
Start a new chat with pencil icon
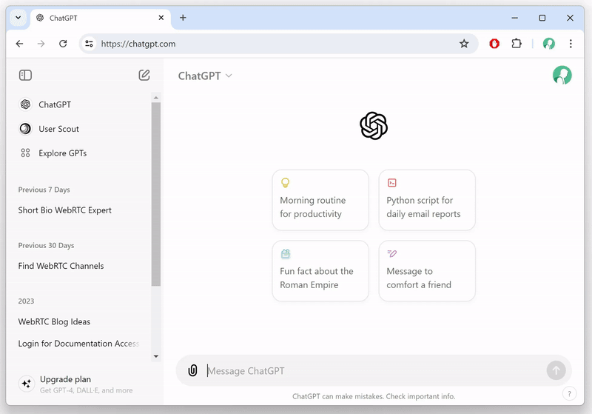pos(144,75)
